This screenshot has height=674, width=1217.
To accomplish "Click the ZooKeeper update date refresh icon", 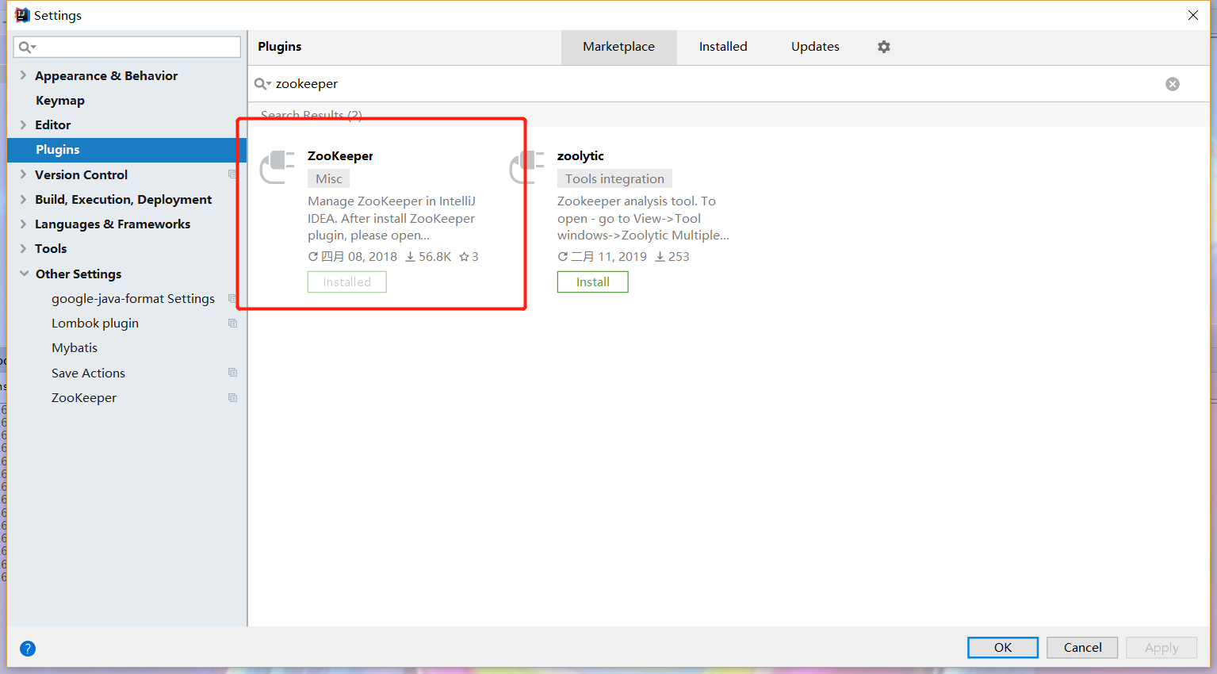I will click(313, 257).
